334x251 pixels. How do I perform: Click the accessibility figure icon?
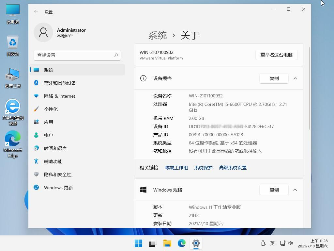point(36,161)
